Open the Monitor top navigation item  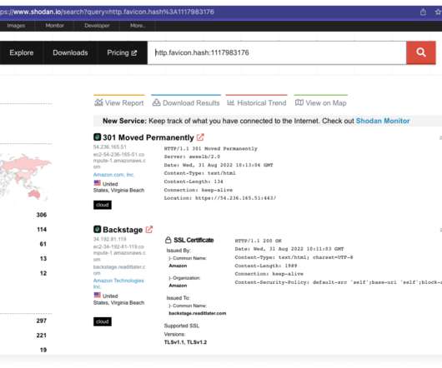point(55,26)
